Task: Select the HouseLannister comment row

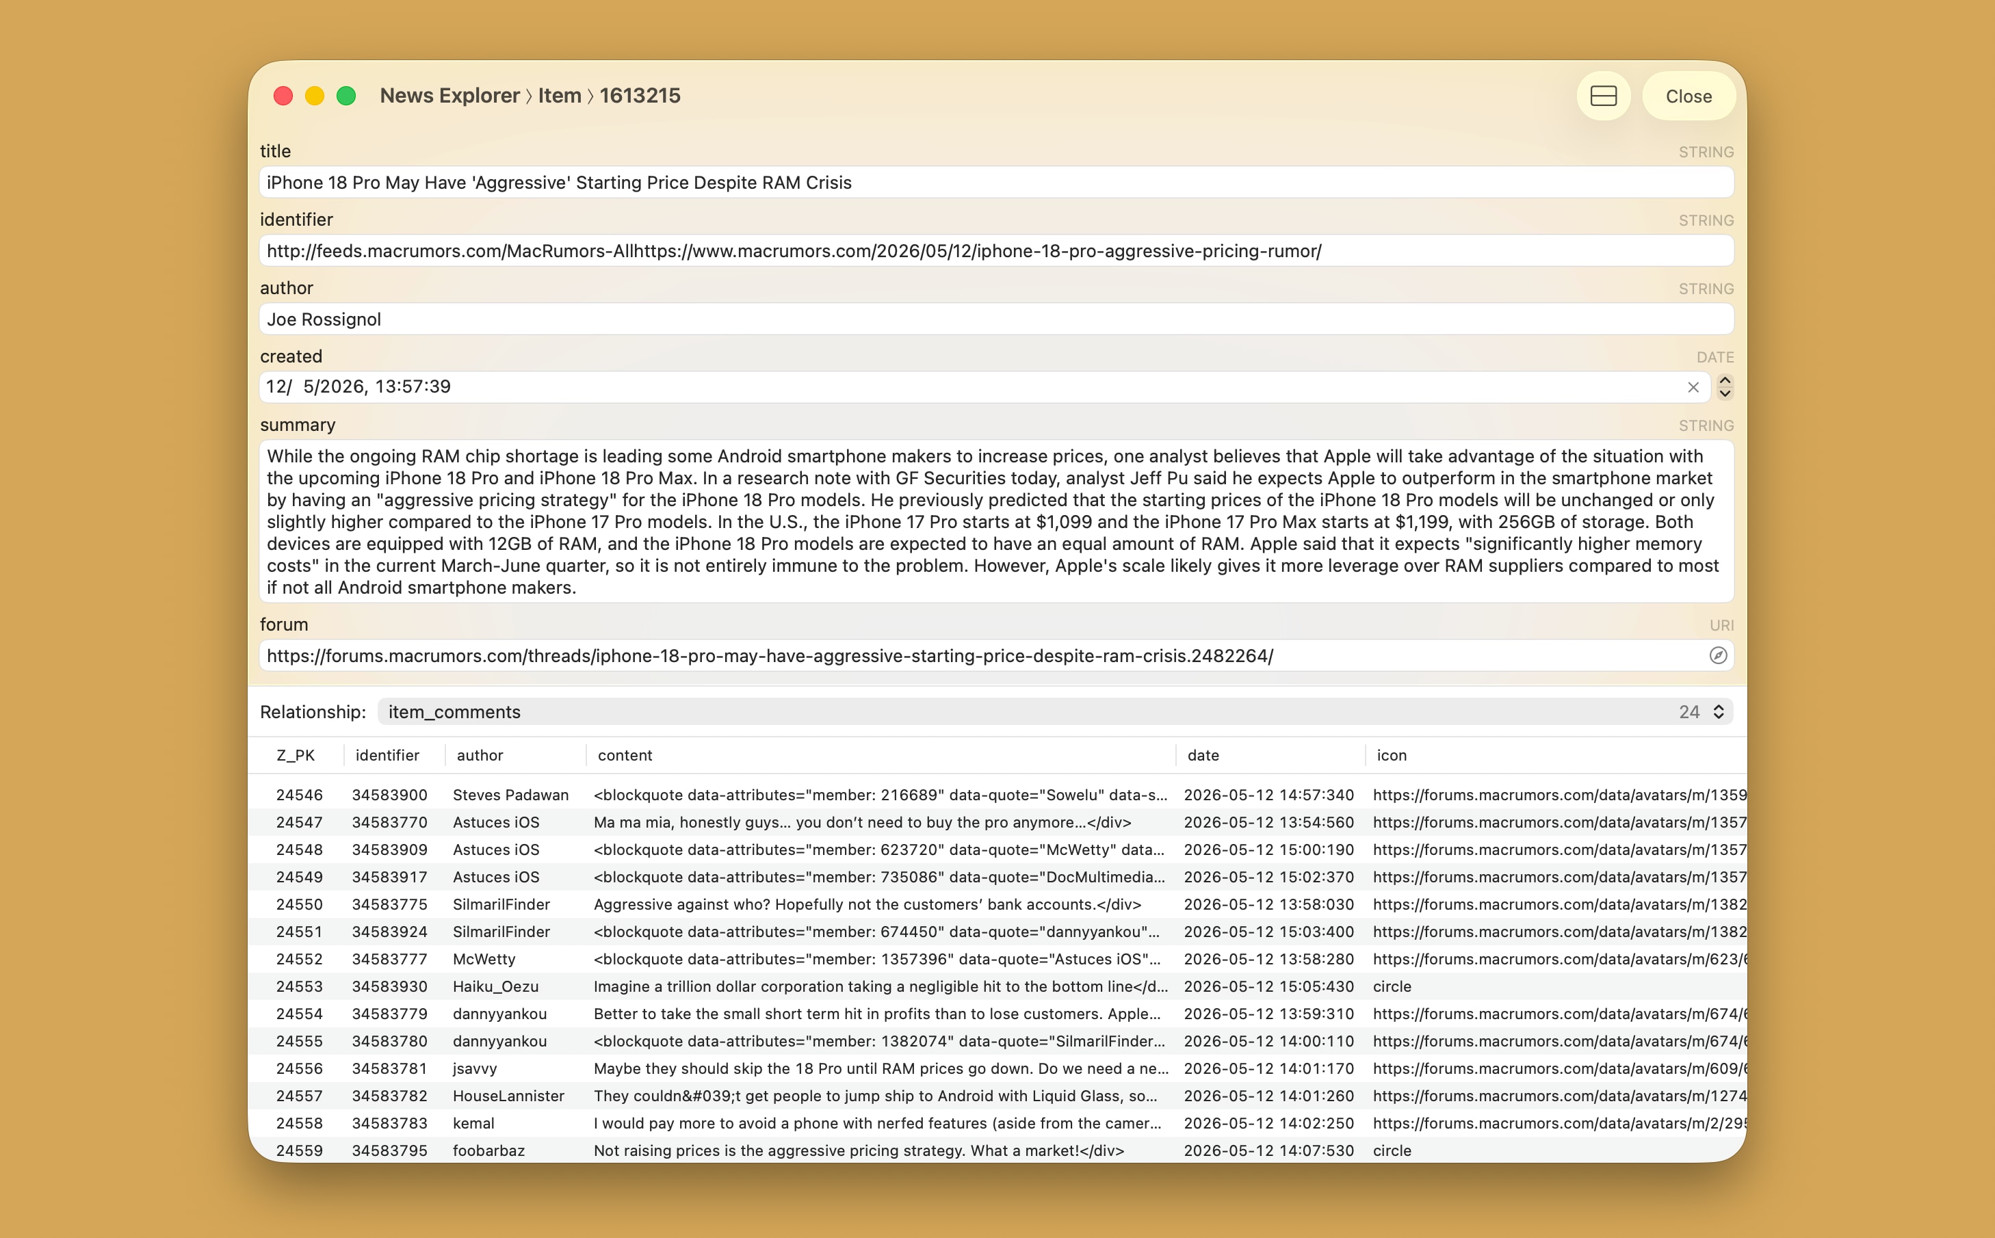Action: coord(997,1096)
